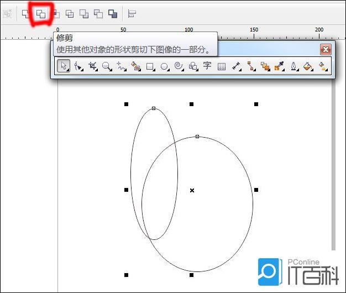The width and height of the screenshot is (346, 293).
Task: Click the Weld shaping button
Action: pyautogui.click(x=26, y=14)
